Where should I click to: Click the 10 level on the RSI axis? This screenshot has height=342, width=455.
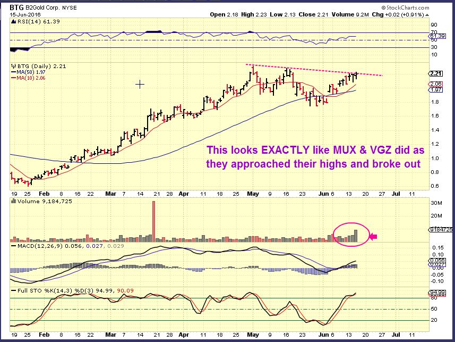[434, 55]
